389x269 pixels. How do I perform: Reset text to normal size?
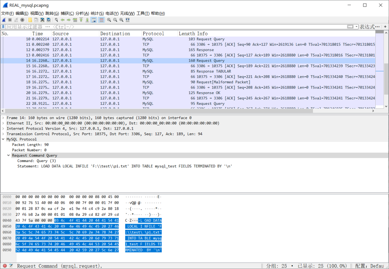click(121, 20)
